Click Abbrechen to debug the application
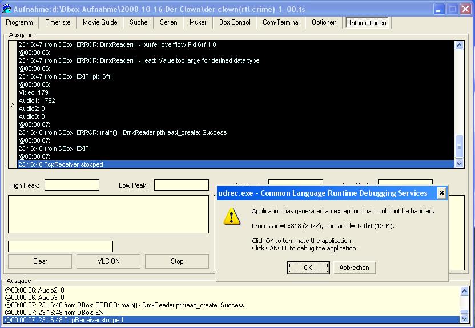Image resolution: width=475 pixels, height=328 pixels. tap(354, 268)
